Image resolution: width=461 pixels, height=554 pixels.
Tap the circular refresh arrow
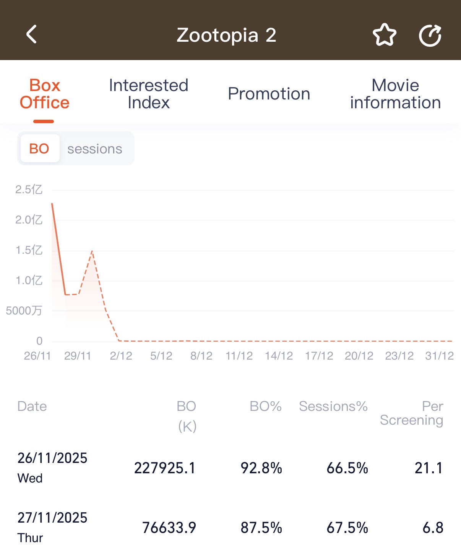430,35
